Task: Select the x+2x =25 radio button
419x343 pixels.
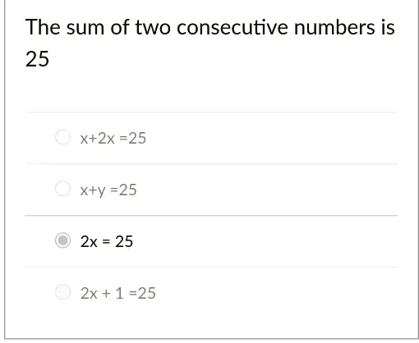Action: pyautogui.click(x=62, y=137)
